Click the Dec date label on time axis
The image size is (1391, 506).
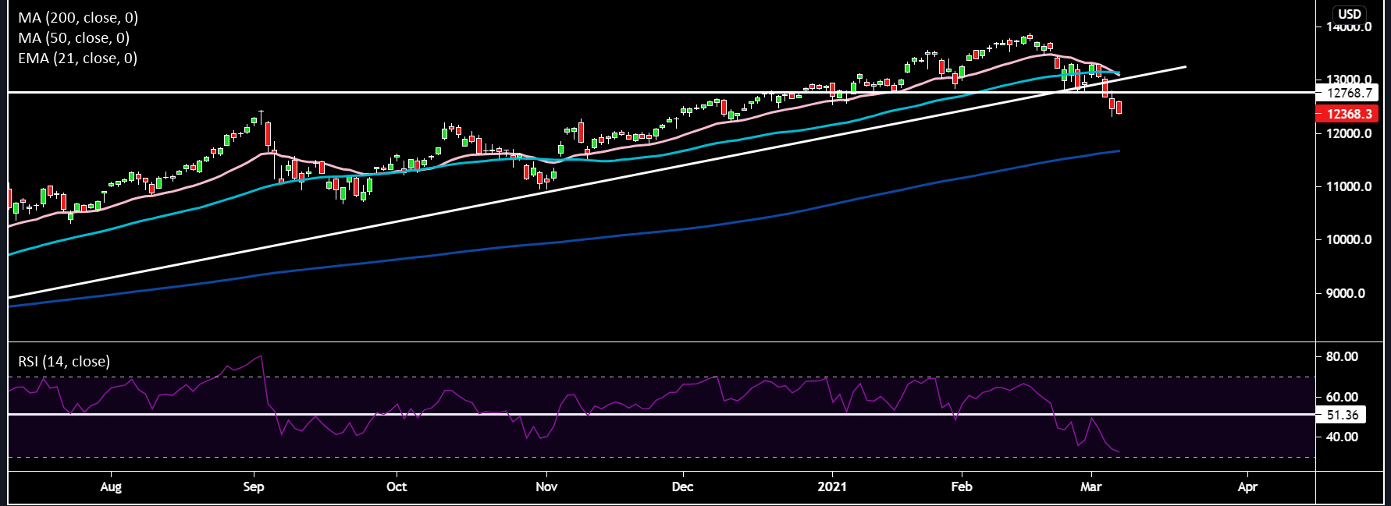(x=682, y=487)
